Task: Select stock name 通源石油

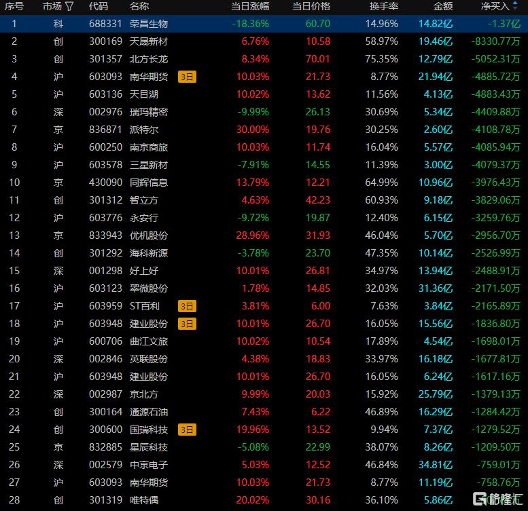Action: (149, 412)
